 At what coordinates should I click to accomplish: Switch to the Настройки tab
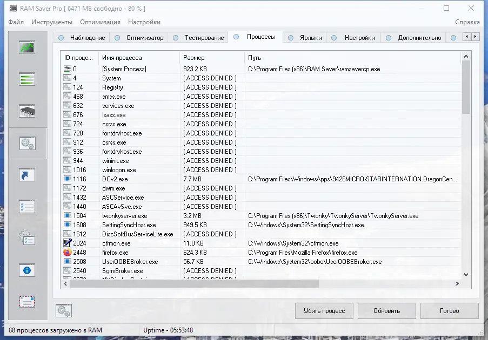coord(353,38)
